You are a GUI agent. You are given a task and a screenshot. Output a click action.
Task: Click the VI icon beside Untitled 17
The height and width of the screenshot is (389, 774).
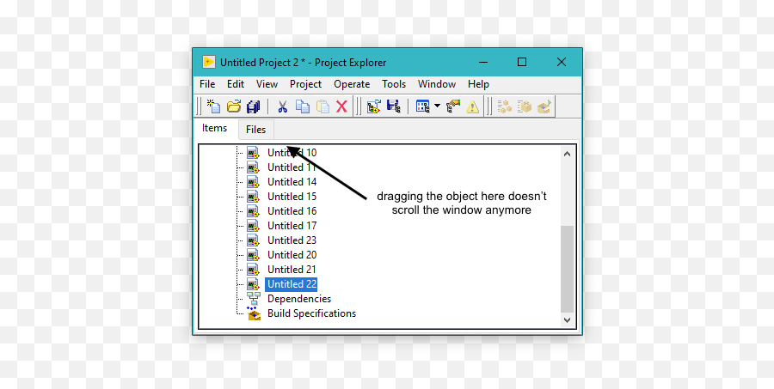253,226
